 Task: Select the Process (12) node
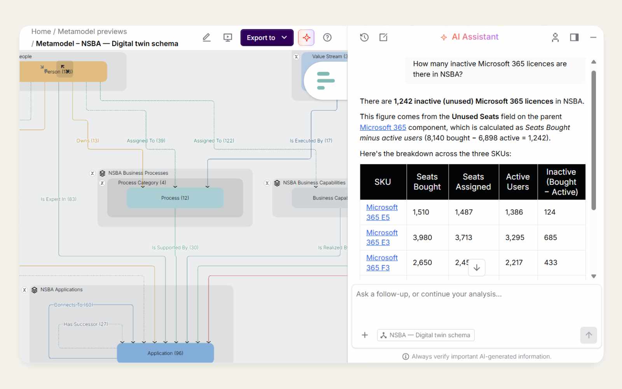click(x=175, y=198)
